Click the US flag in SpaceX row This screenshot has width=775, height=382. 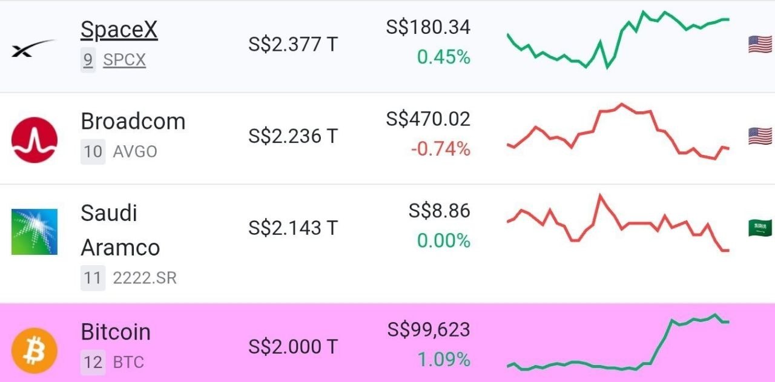coord(760,44)
